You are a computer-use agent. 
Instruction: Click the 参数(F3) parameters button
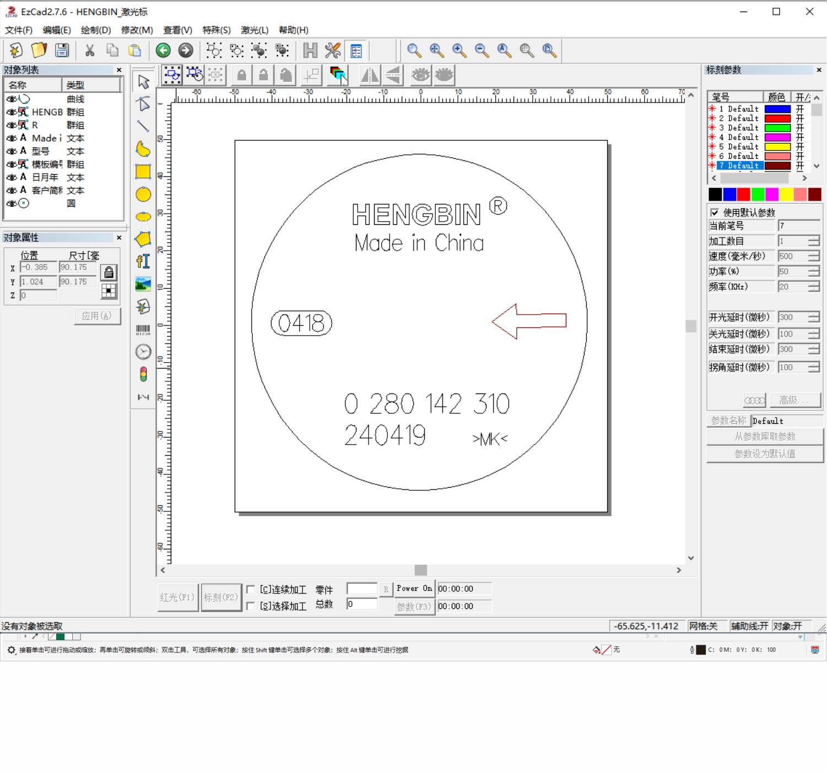[414, 607]
